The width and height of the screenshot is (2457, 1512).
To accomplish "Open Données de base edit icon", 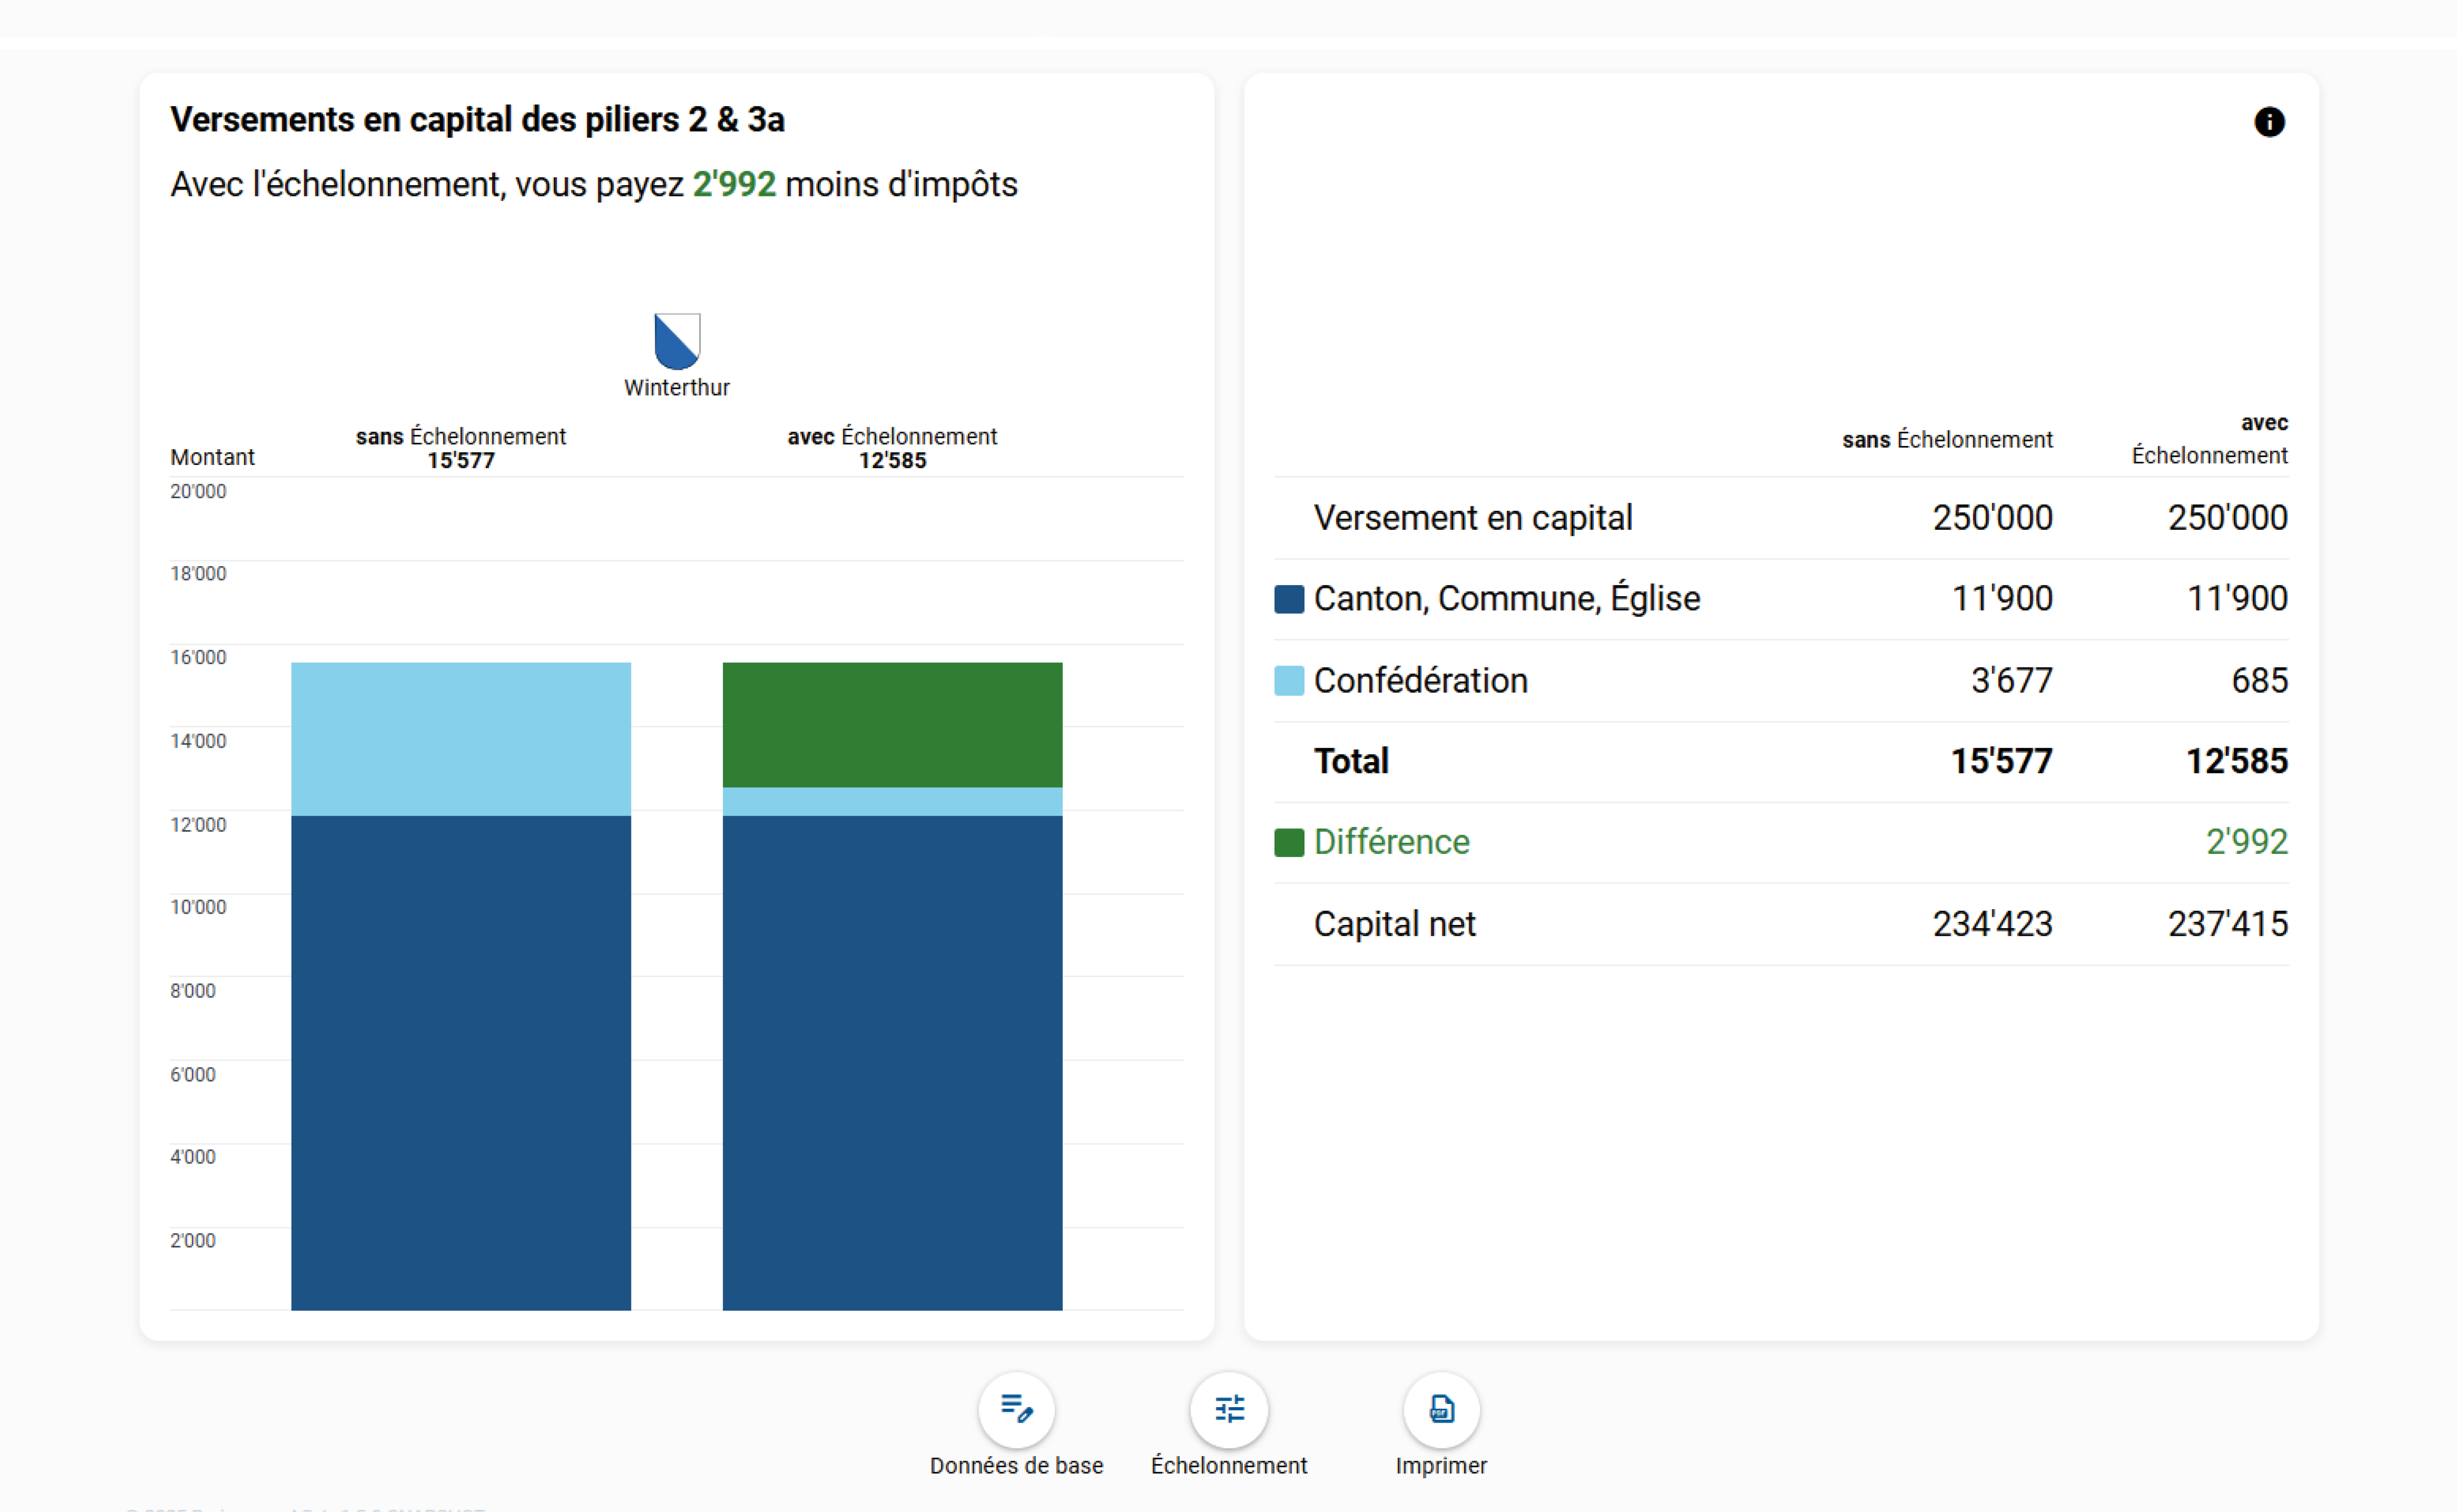I will [1016, 1409].
